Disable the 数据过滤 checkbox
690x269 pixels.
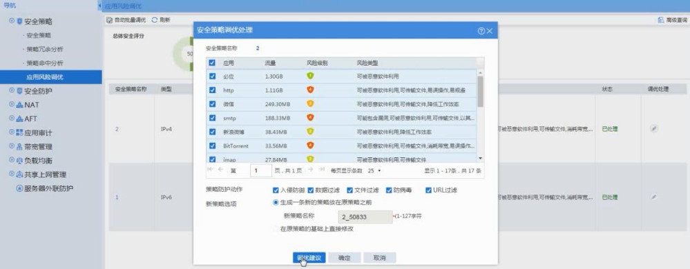[x=310, y=190]
